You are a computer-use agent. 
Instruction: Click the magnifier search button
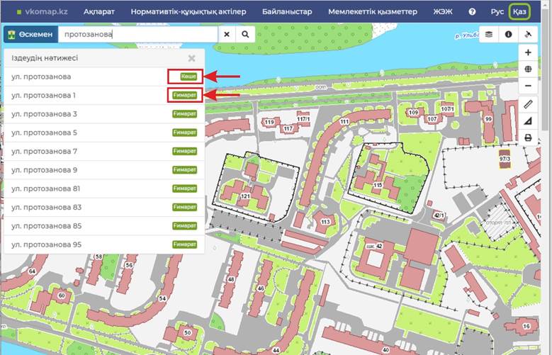point(245,34)
